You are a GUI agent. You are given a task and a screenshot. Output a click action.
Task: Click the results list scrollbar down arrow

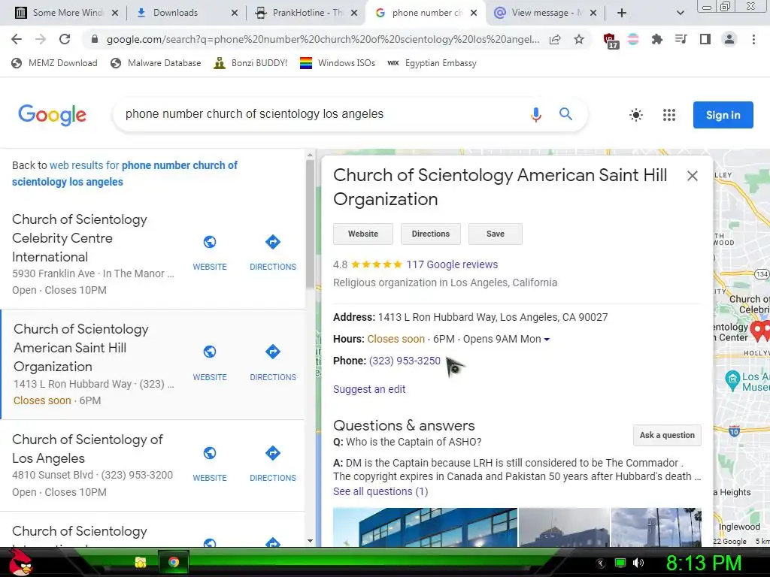coord(310,541)
